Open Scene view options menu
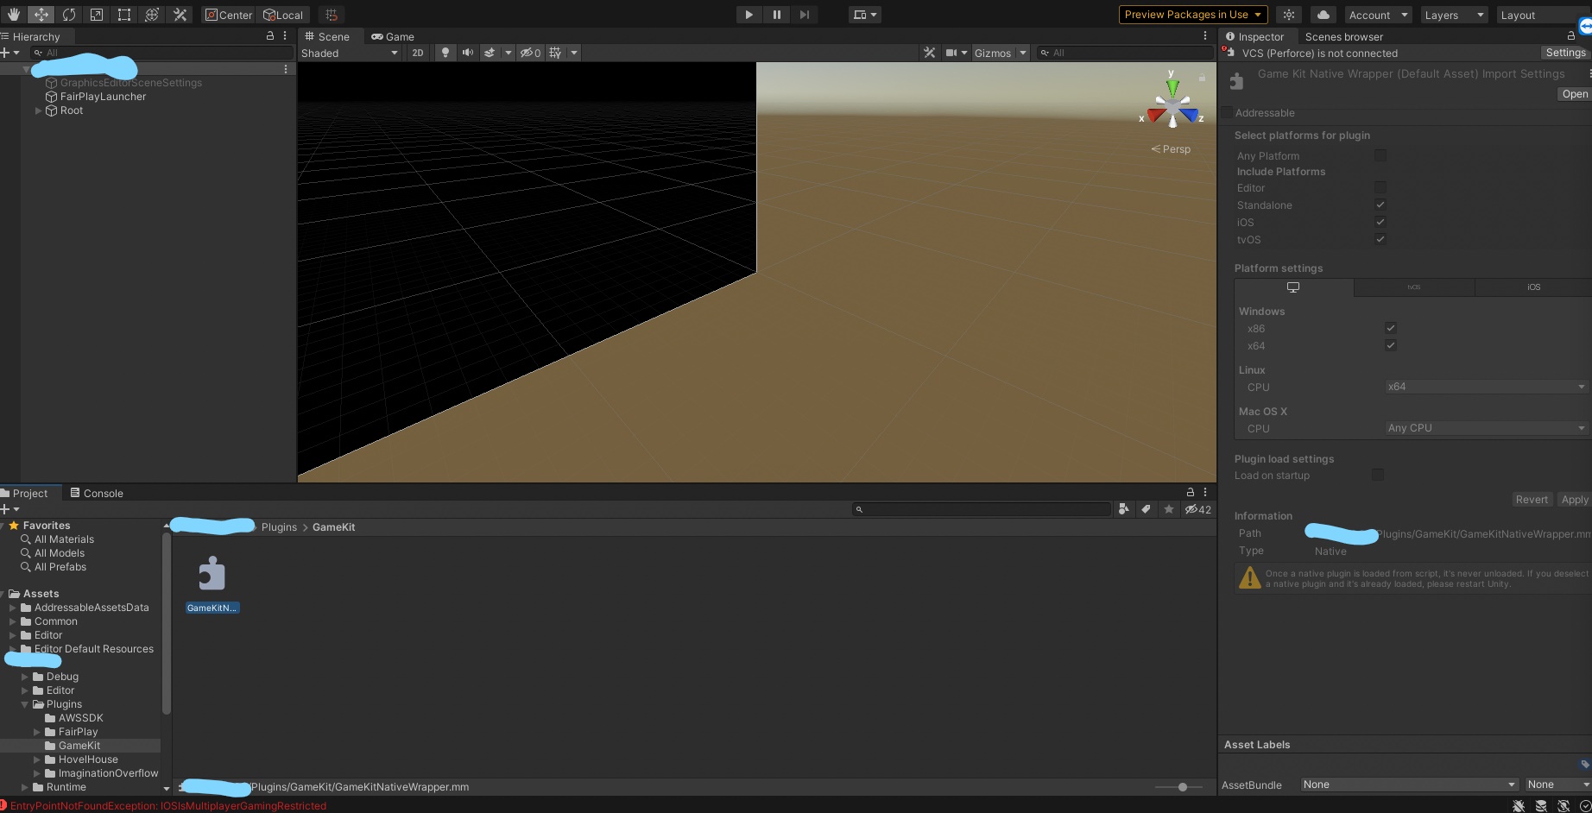Viewport: 1592px width, 813px height. tap(1205, 36)
